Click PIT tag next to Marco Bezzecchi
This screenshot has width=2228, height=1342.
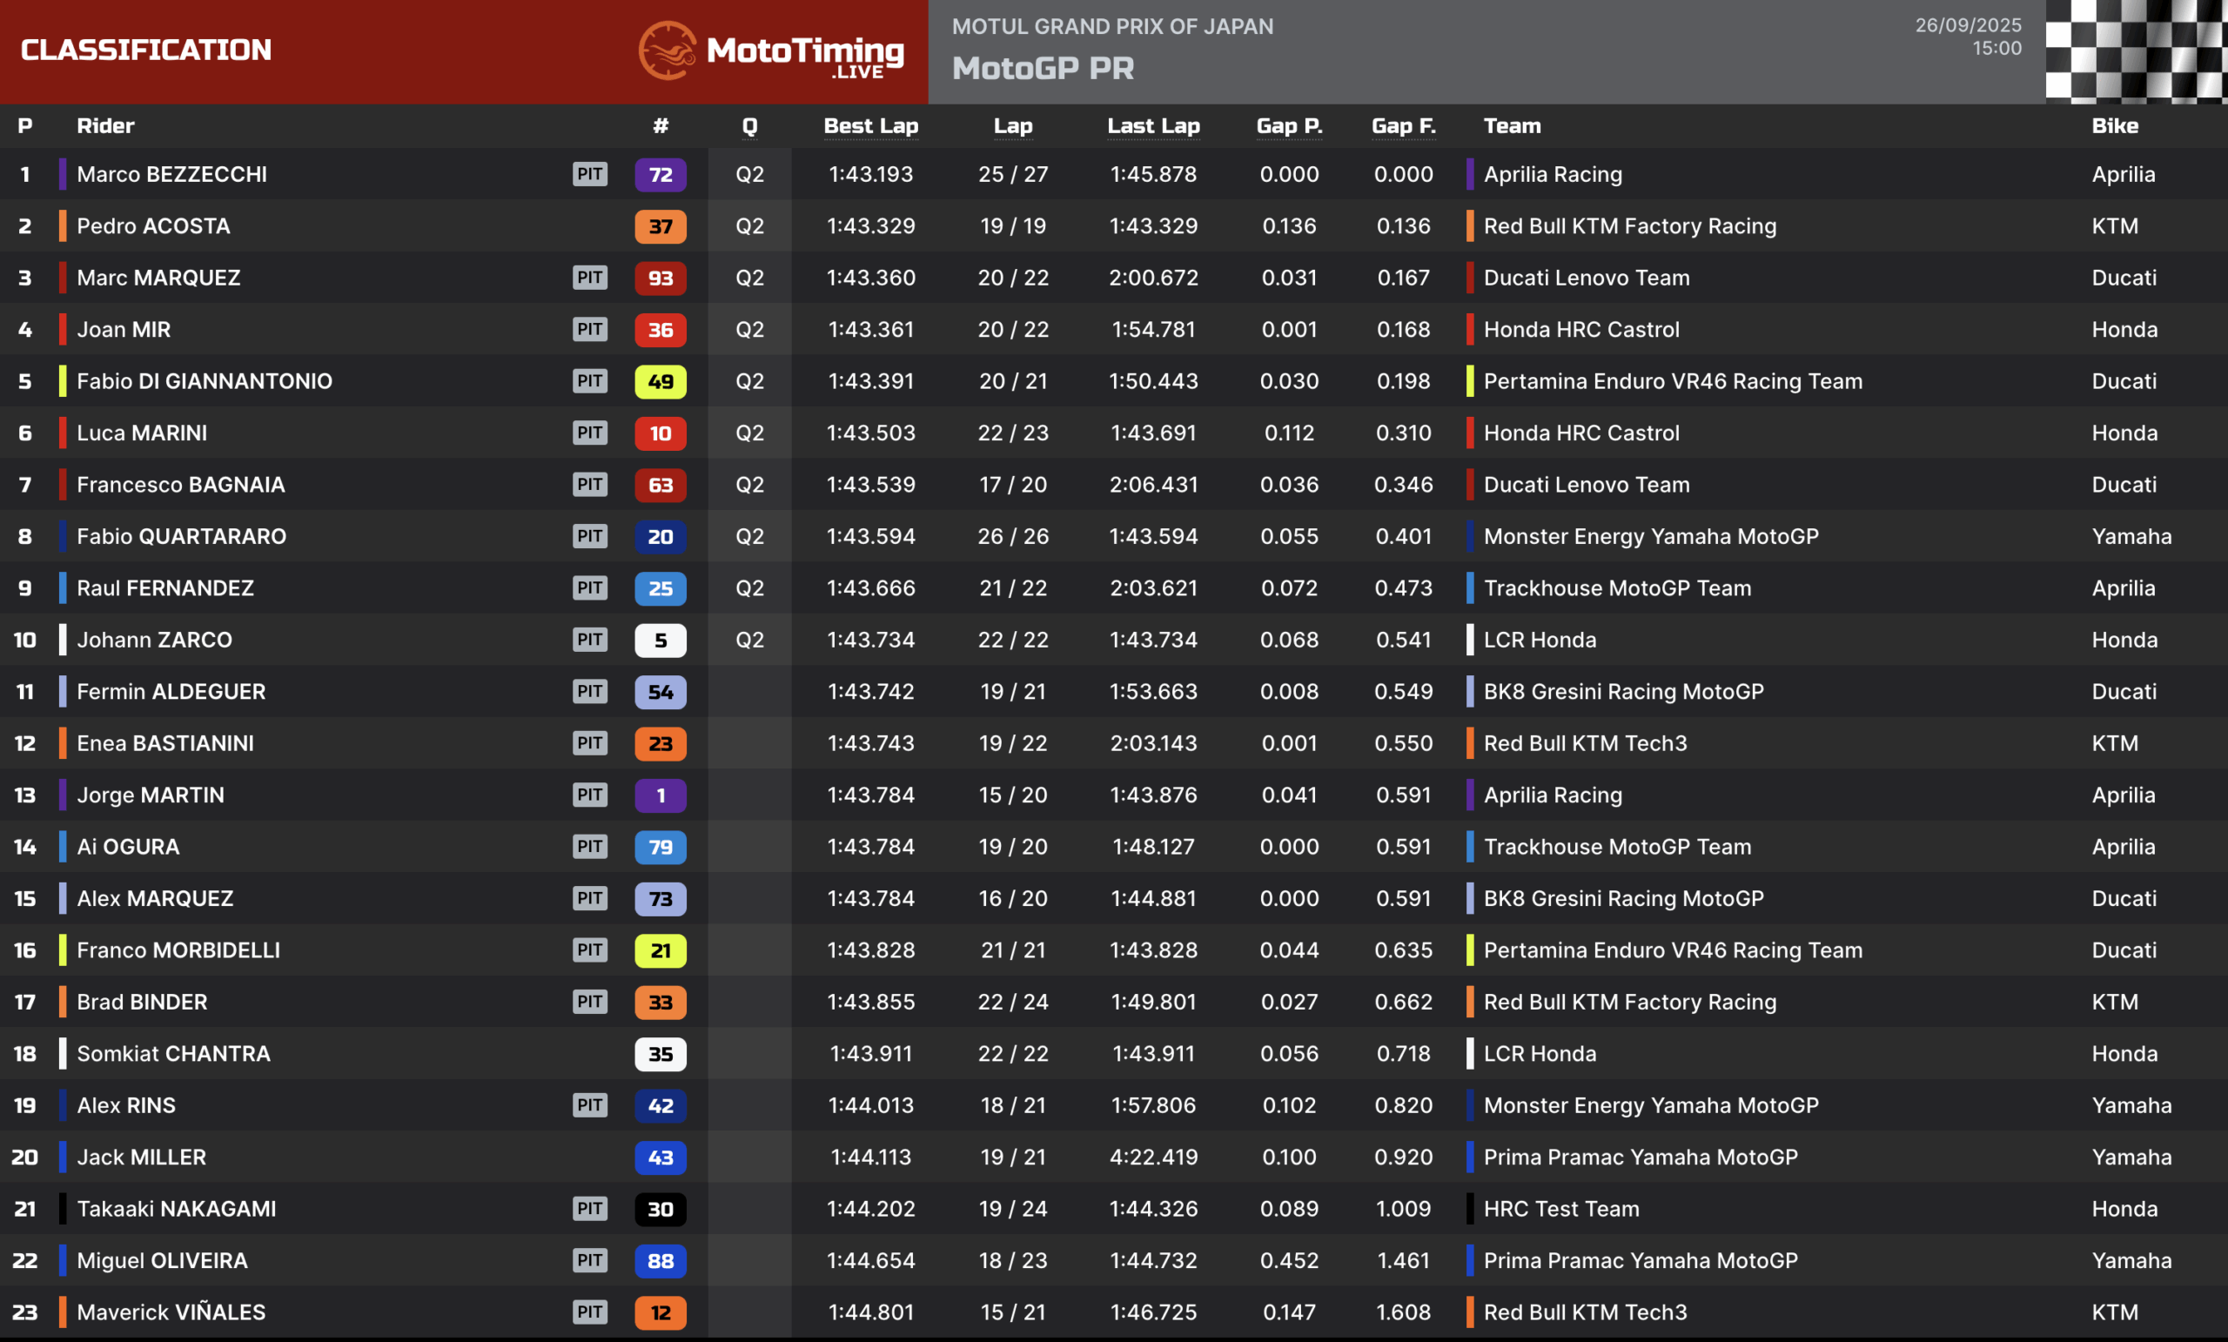click(589, 174)
